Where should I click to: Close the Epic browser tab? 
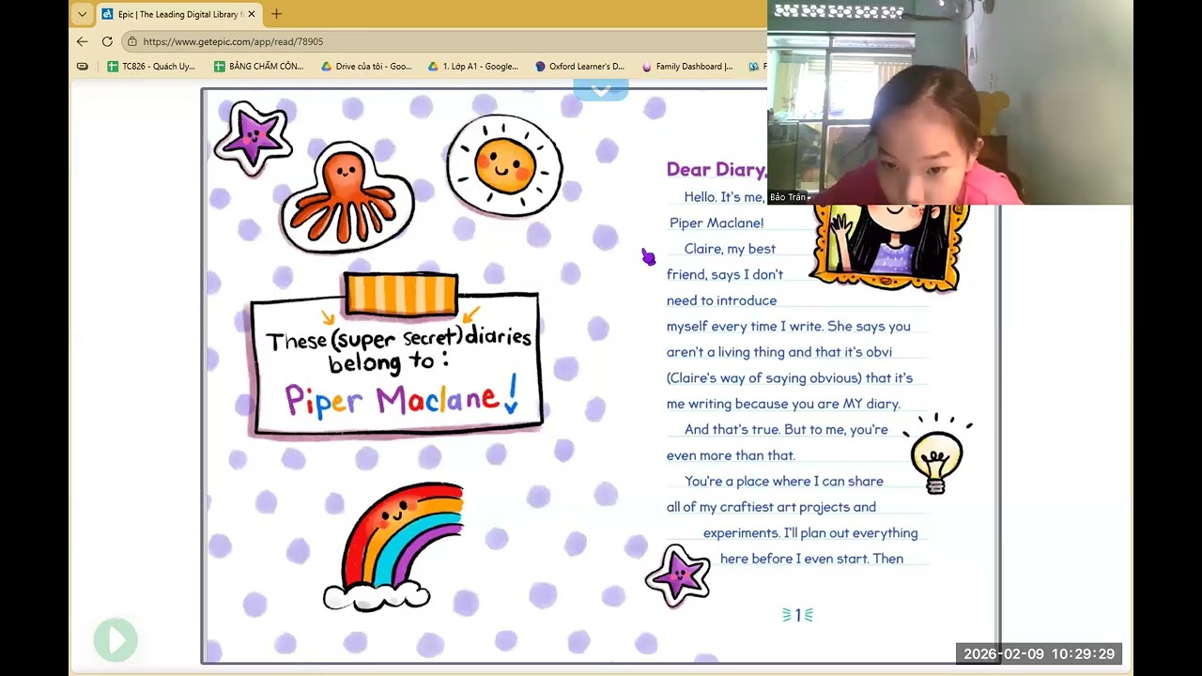(x=251, y=14)
